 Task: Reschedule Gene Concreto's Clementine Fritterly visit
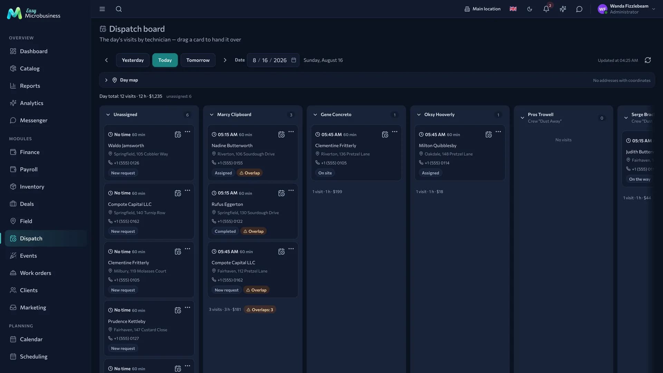[x=385, y=135]
